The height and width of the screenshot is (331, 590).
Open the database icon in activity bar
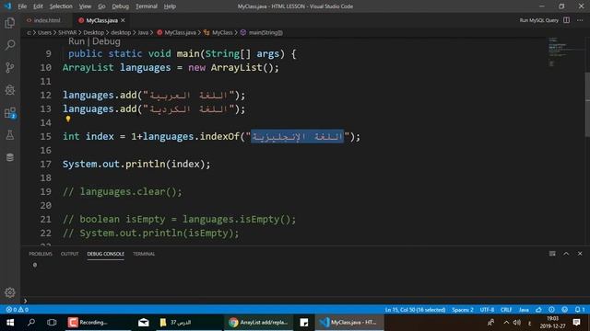click(x=10, y=157)
